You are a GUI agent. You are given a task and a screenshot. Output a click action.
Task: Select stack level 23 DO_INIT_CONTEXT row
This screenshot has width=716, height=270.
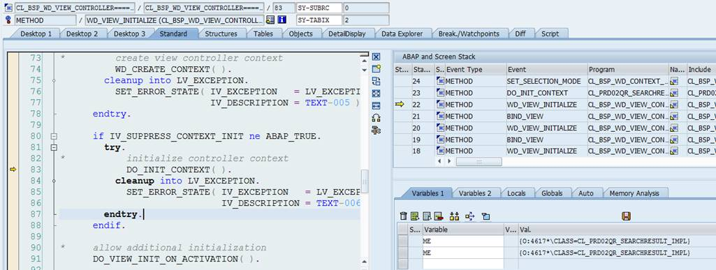(555, 93)
